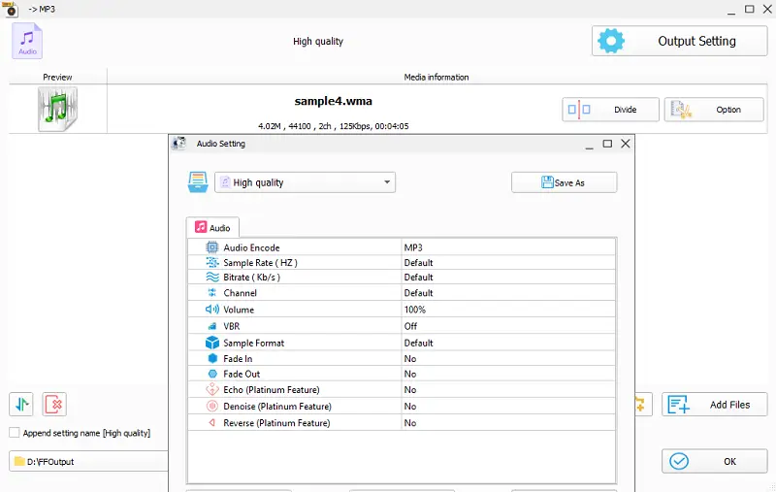This screenshot has height=492, width=776.
Task: Click the Divide button label
Action: (625, 110)
